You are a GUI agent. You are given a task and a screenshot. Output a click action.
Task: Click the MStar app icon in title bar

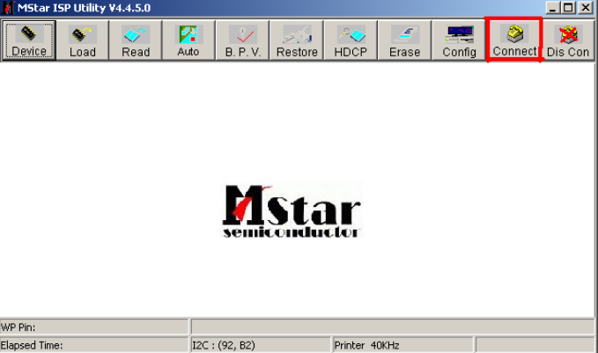click(8, 8)
